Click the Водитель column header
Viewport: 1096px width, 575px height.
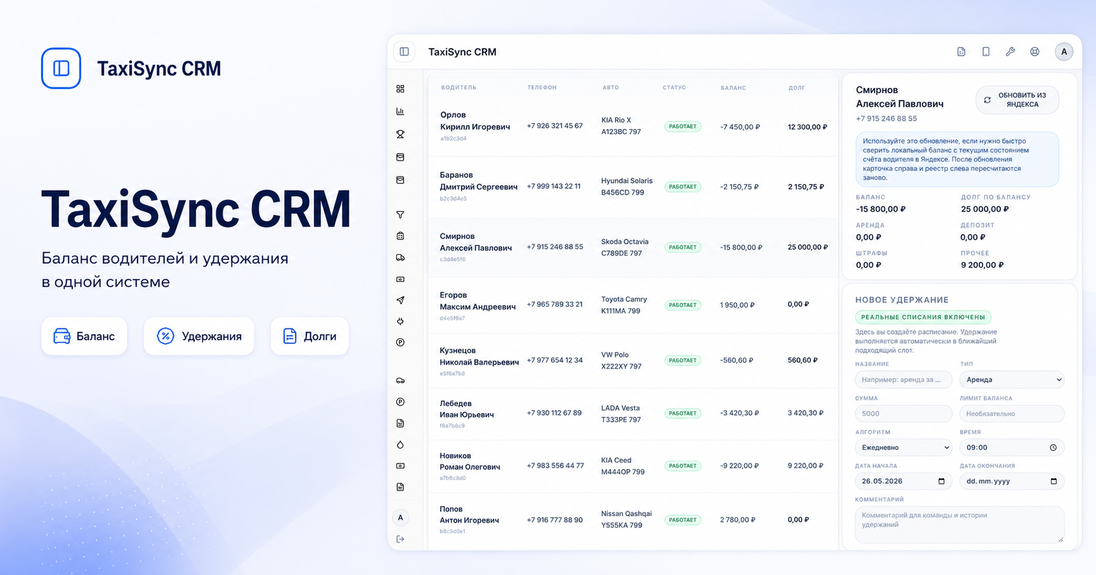coord(458,88)
